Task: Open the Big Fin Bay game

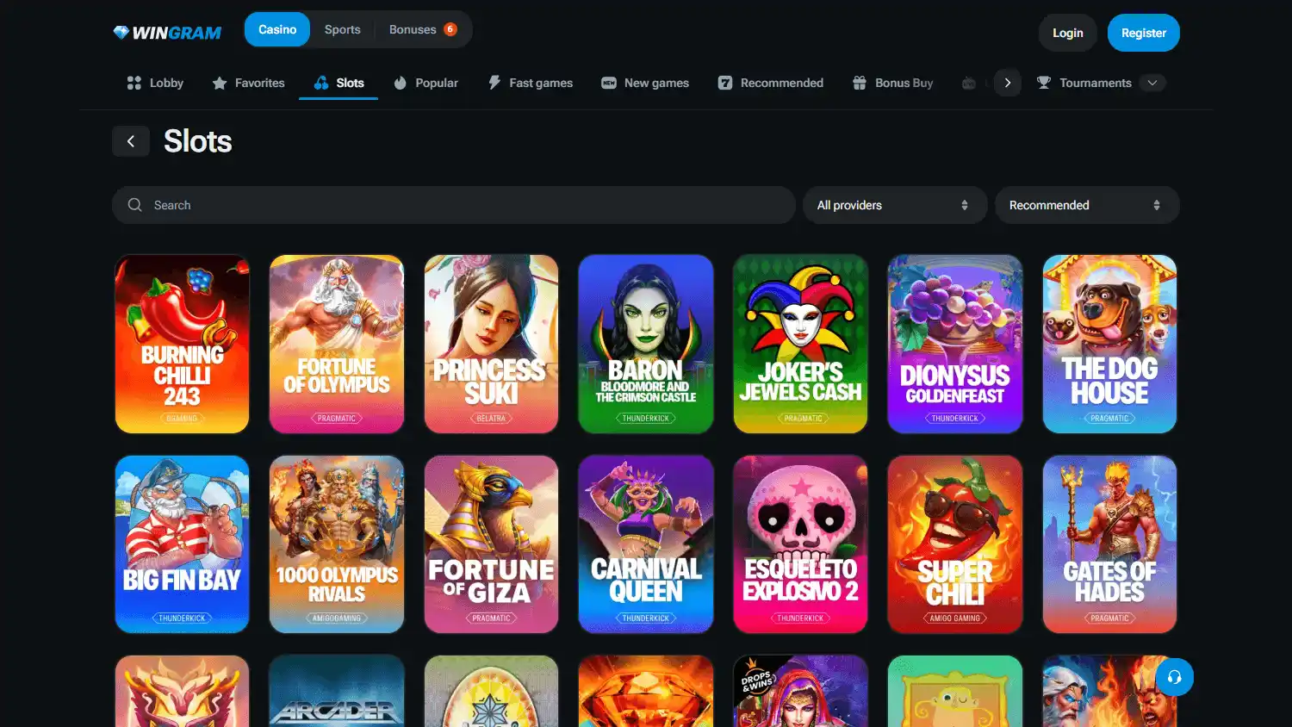Action: [182, 544]
